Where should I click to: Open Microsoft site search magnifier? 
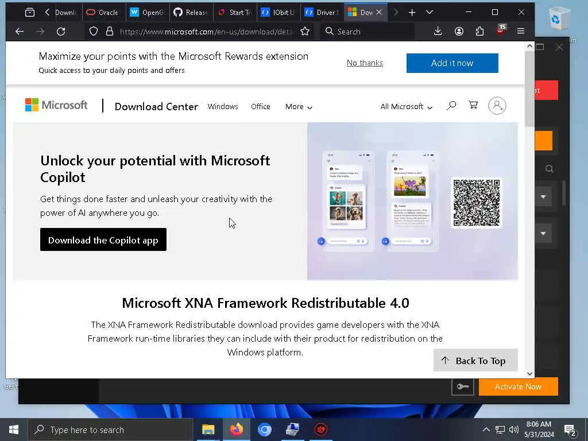tap(451, 106)
